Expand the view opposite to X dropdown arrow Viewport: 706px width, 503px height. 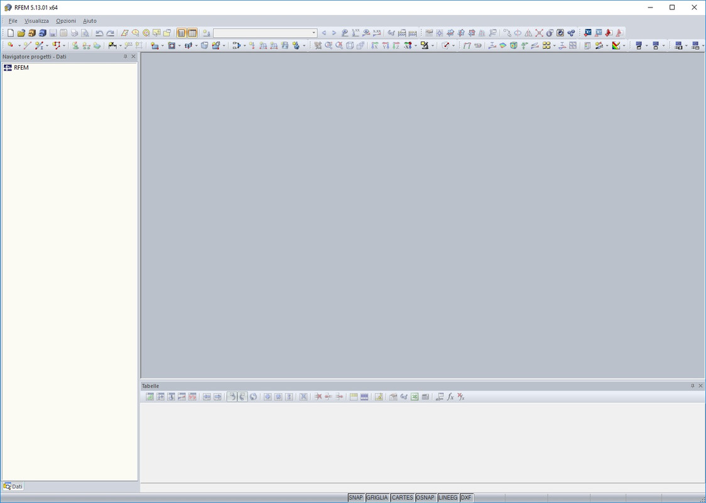click(x=415, y=45)
